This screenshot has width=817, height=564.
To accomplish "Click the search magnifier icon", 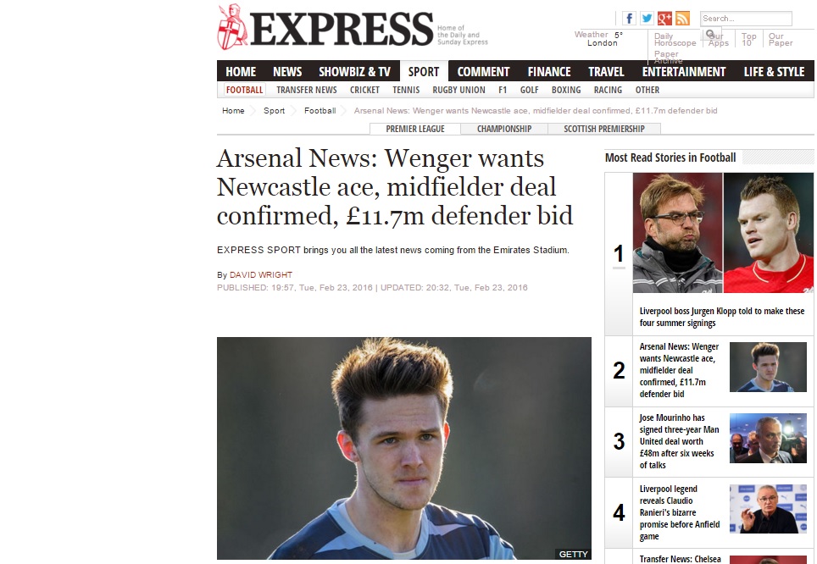I will click(710, 35).
